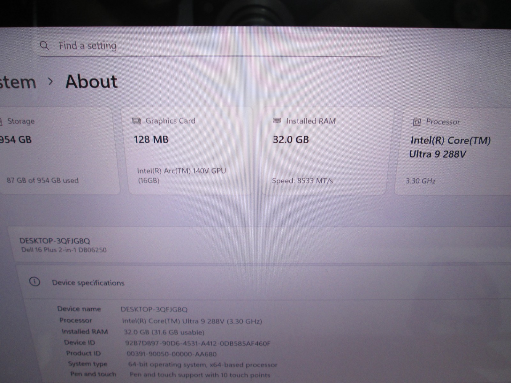Select the Product ID value '00391-90050-00000-AA680'
Viewport: 511px width, 383px height.
coord(172,354)
